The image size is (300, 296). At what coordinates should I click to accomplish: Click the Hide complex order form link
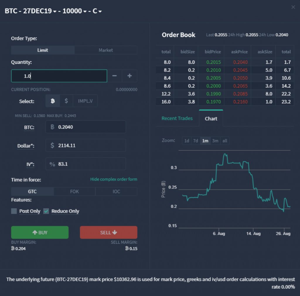(x=114, y=179)
